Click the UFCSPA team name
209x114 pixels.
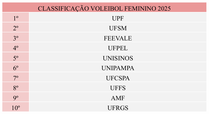point(118,78)
